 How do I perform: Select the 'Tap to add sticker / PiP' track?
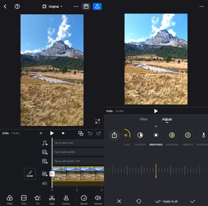78,161
